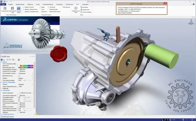Image resolution: width=196 pixels, height=121 pixels.
Task: Uncheck the Тени Включить checkbox
Action: point(19,105)
